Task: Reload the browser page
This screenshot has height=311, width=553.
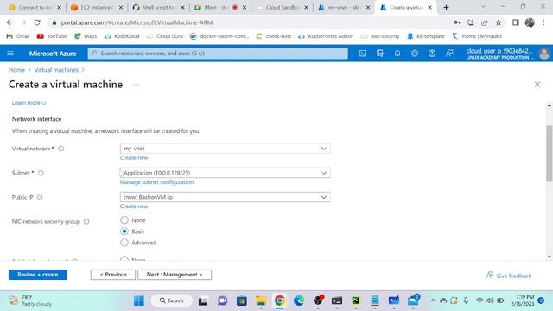Action: [37, 22]
